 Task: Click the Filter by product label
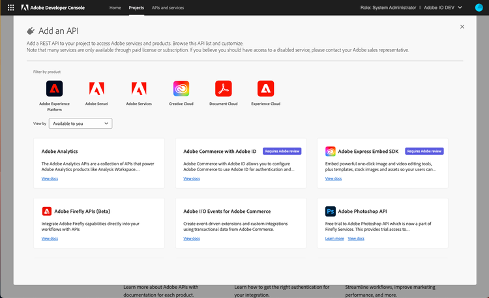(47, 72)
